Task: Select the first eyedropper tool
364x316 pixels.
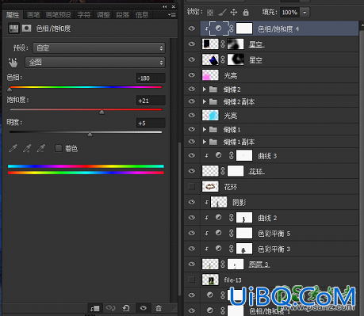Action: click(x=13, y=148)
